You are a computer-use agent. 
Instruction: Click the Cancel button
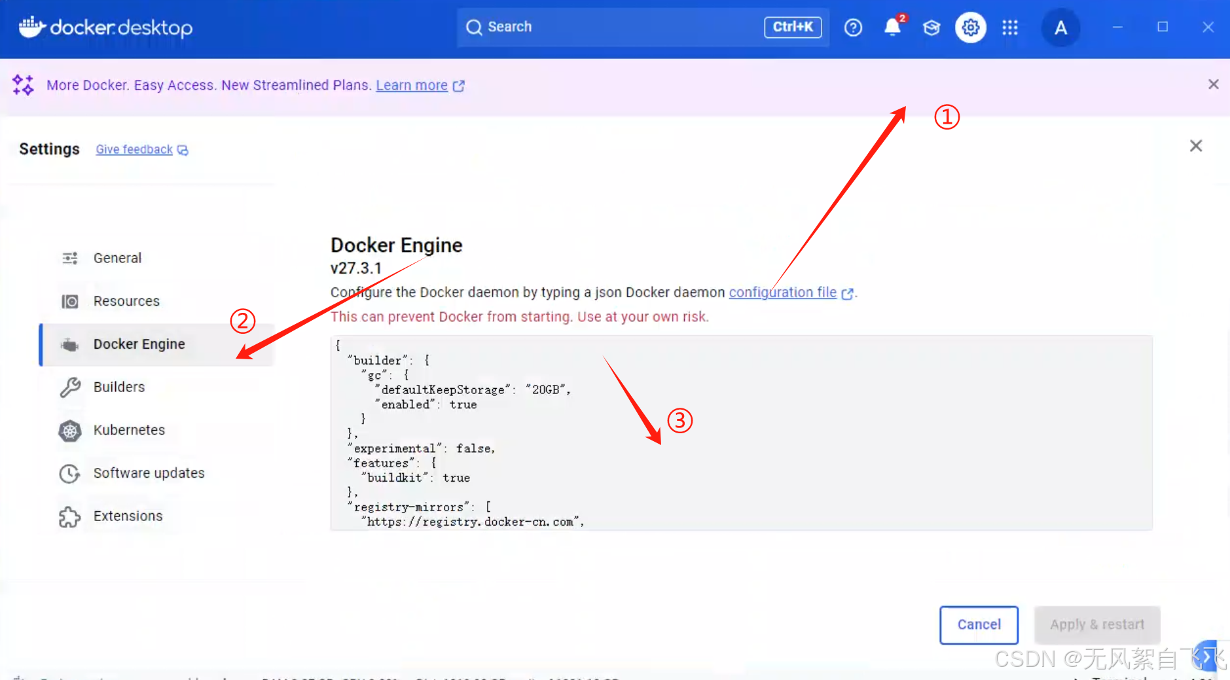tap(979, 625)
